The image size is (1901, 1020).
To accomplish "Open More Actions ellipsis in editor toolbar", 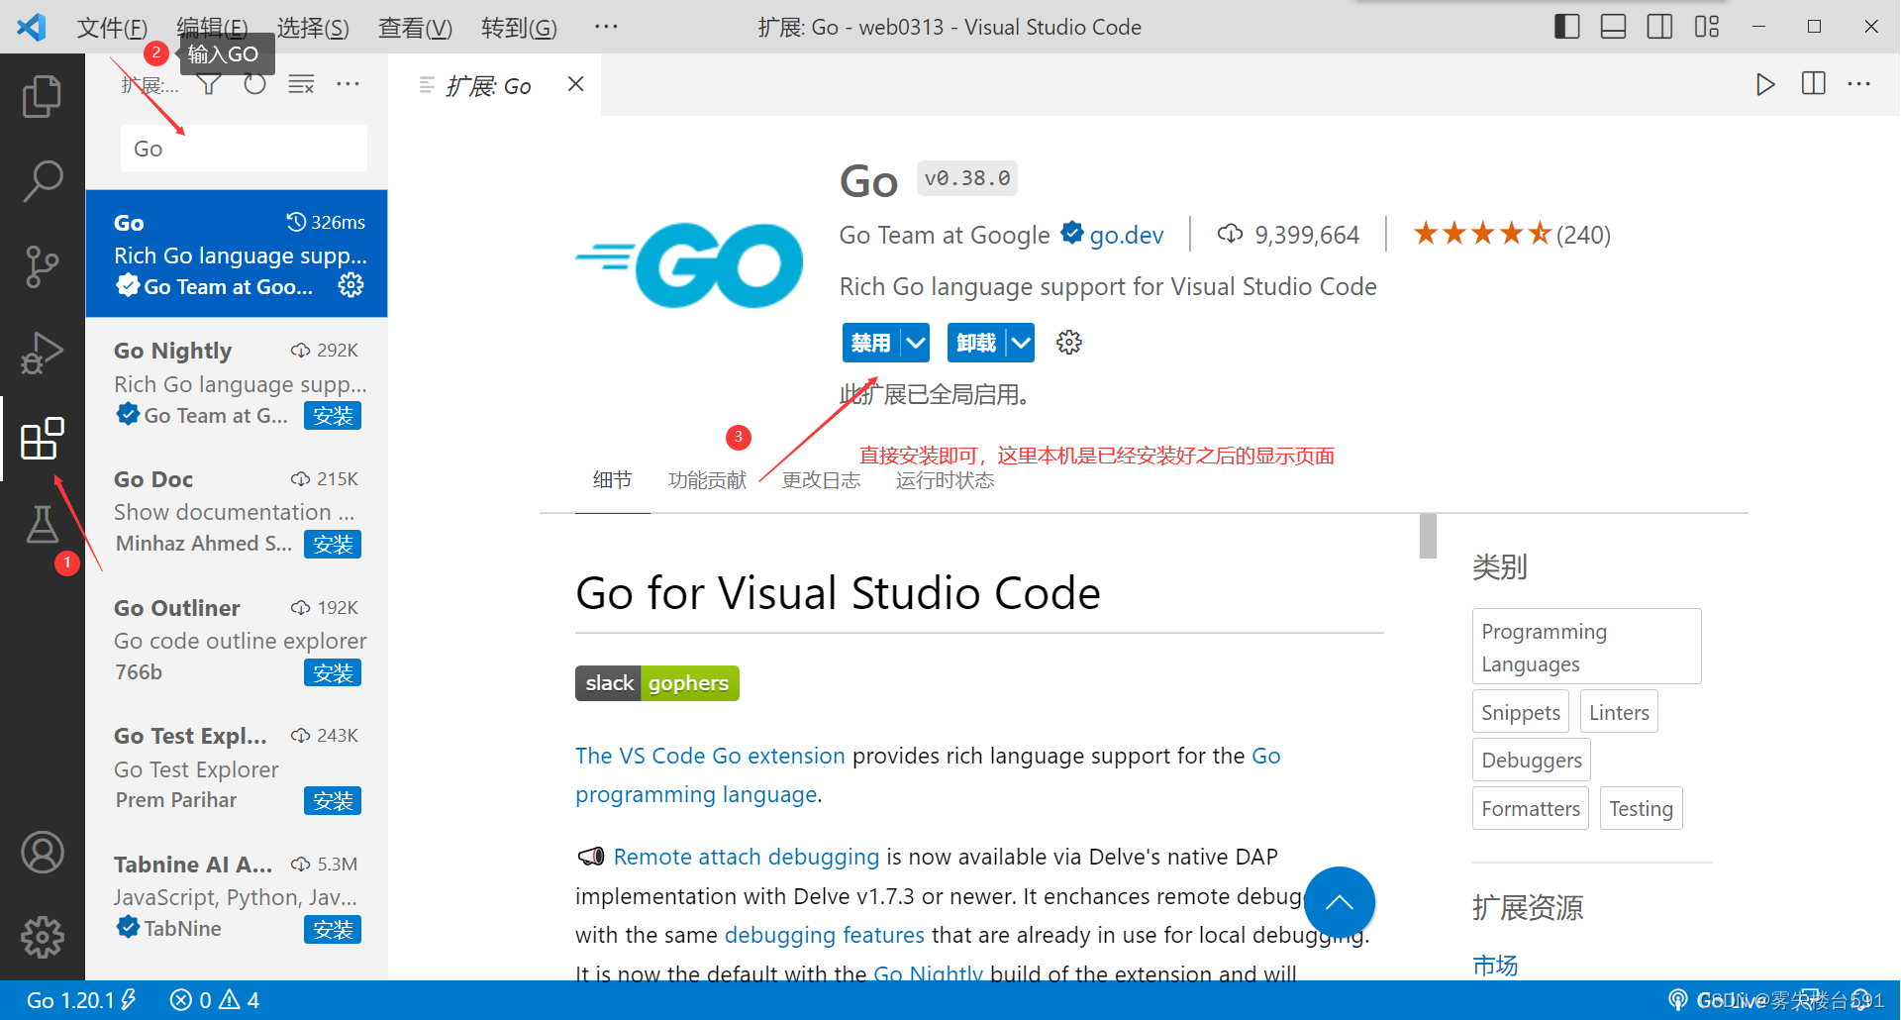I will [x=1858, y=84].
